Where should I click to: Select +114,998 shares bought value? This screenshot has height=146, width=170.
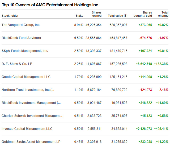(x=145, y=77)
